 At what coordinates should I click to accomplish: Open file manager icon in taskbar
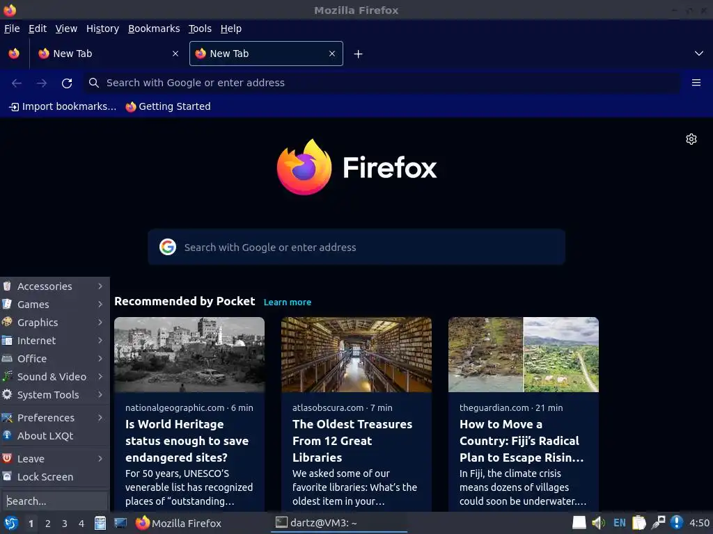point(100,523)
